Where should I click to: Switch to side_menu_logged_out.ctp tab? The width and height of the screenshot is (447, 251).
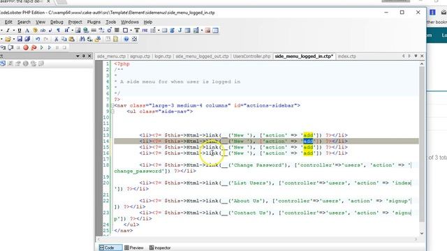click(202, 56)
